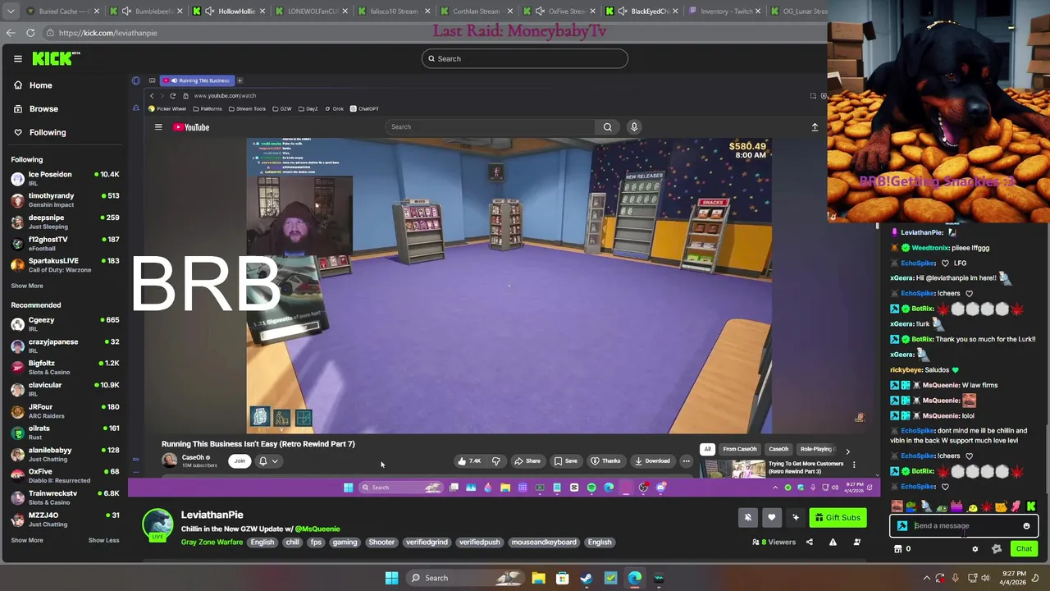
Task: Open OxFive recommended channel
Action: pyautogui.click(x=65, y=475)
